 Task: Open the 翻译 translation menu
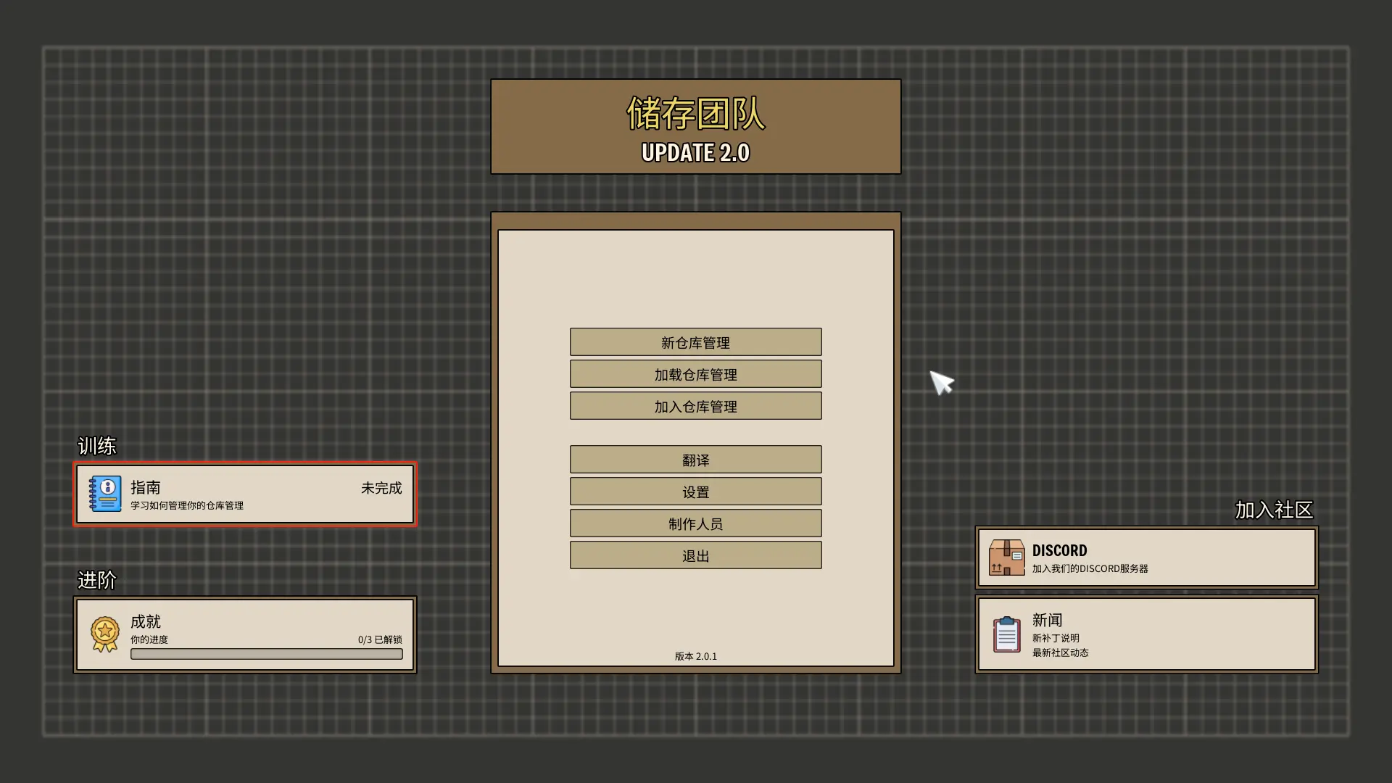point(696,460)
